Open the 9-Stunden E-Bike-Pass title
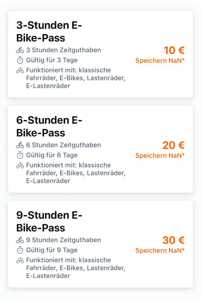 49,222
